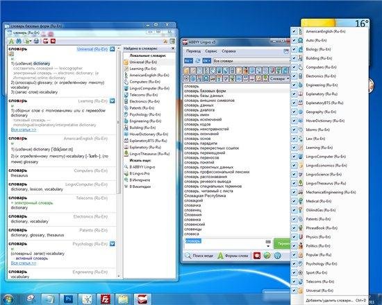Uncheck Geography (Ru-En) checkbox
The width and height of the screenshot is (382, 305).
pyautogui.click(x=294, y=112)
